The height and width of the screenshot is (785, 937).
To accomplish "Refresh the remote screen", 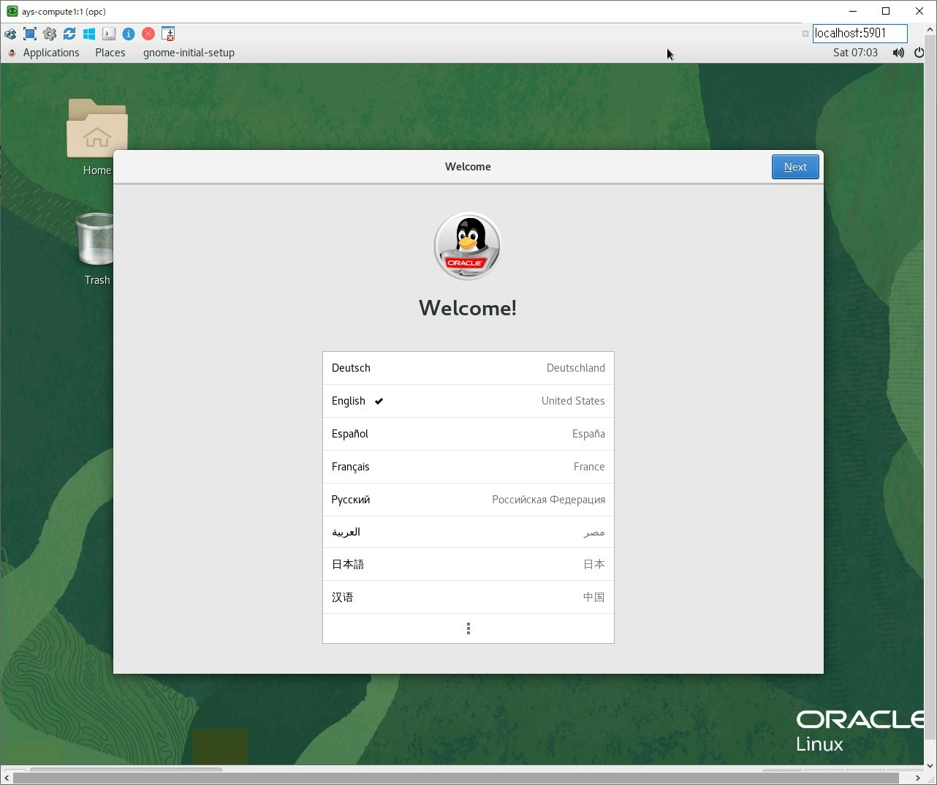I will pos(69,34).
